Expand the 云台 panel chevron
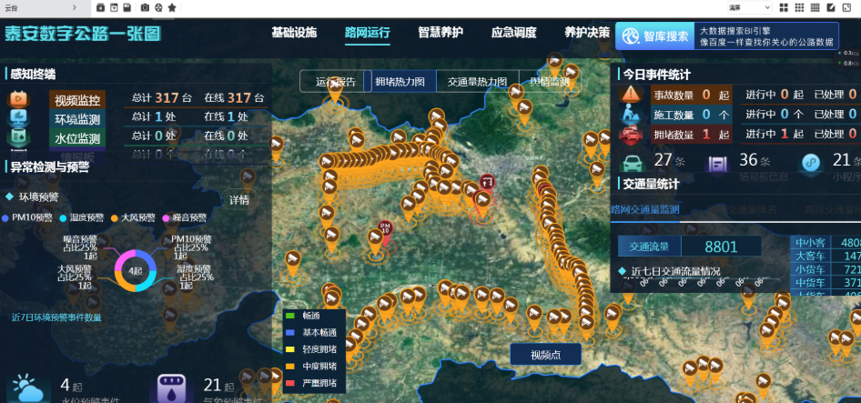Screen dimensions: 861x403 pyautogui.click(x=74, y=7)
